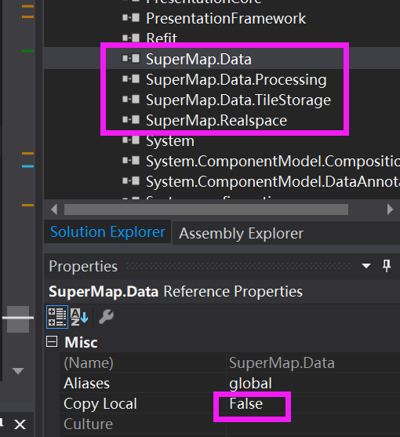Image resolution: width=400 pixels, height=437 pixels.
Task: Click the horizontal scrollbar thumb in Solution Explorer
Action: 206,209
